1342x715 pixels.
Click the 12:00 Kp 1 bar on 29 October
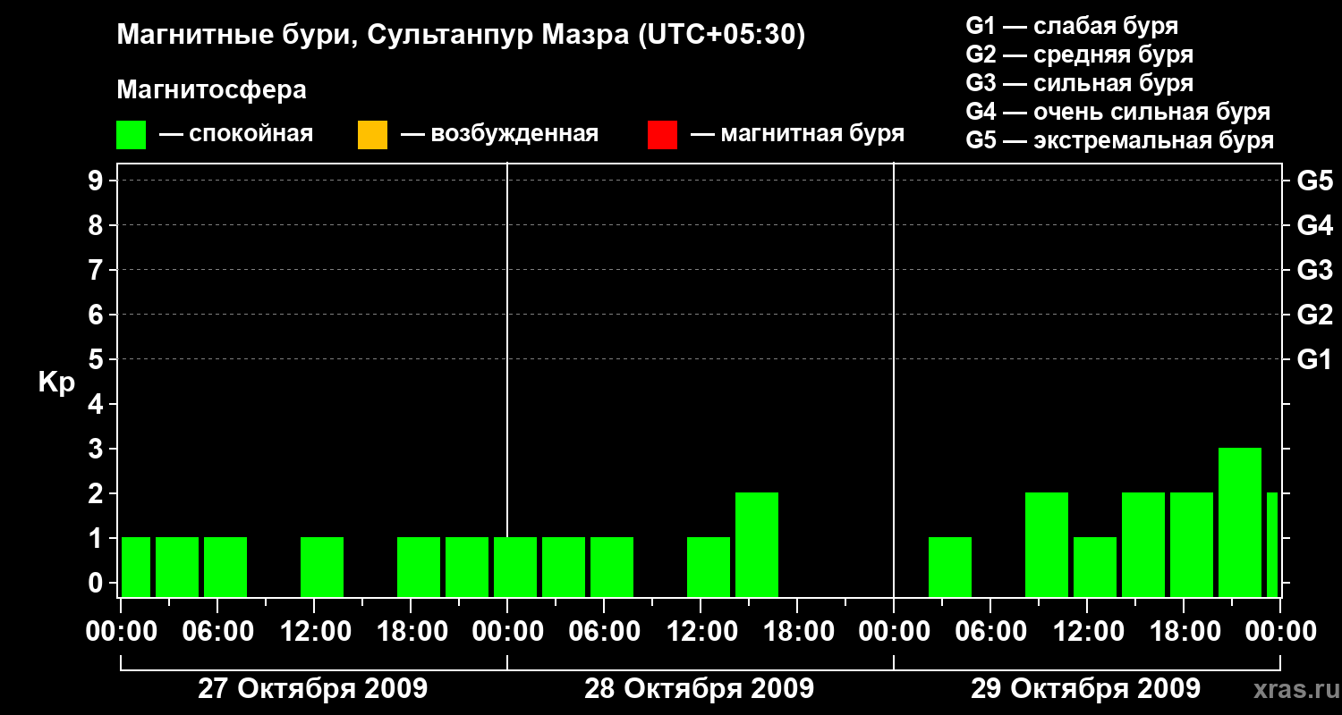[x=1095, y=567]
